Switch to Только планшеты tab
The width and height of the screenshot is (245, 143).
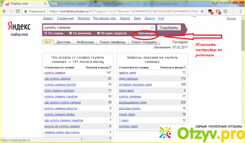[144, 42]
